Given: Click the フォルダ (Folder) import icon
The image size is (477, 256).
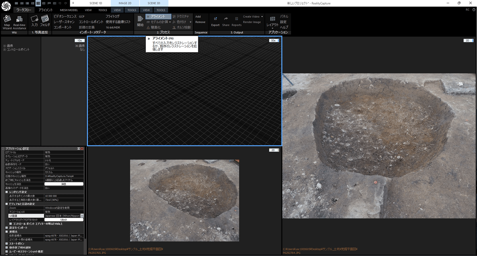Looking at the screenshot, I should [45, 20].
